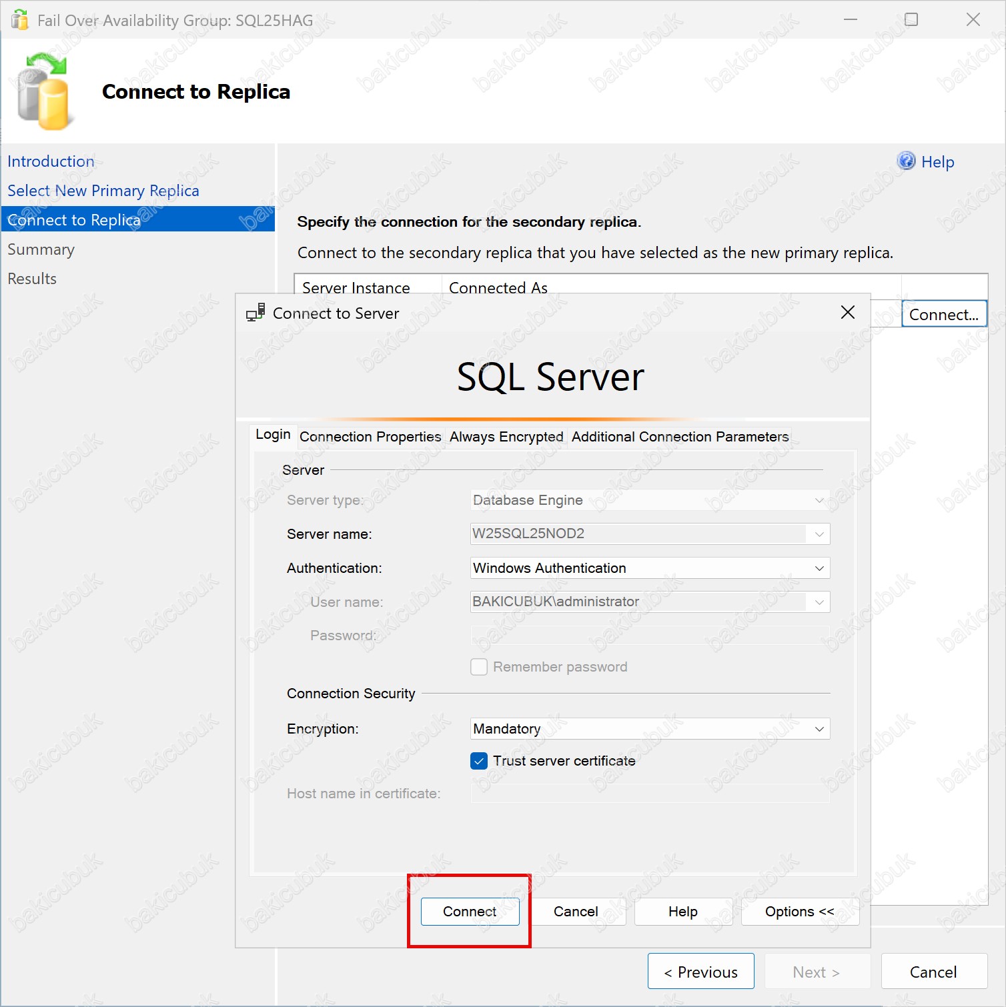Switch to the Login tab
This screenshot has height=1007, width=1006.
point(273,435)
